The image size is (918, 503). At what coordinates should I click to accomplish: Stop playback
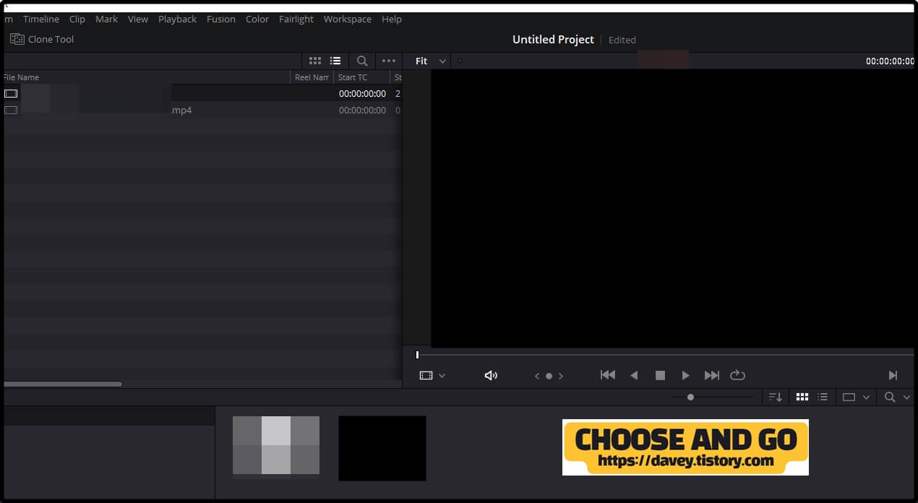pos(660,375)
